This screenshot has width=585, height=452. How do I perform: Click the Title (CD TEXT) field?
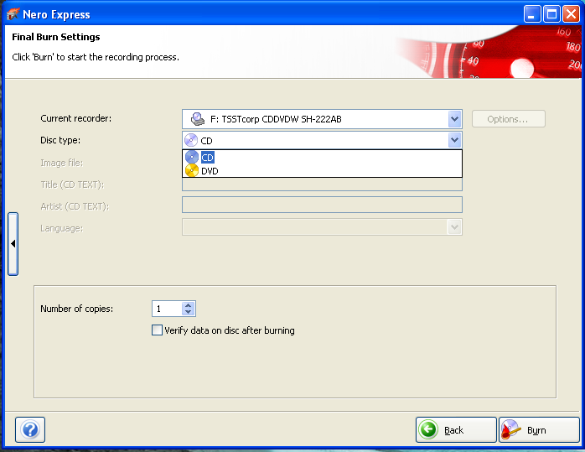(x=322, y=184)
